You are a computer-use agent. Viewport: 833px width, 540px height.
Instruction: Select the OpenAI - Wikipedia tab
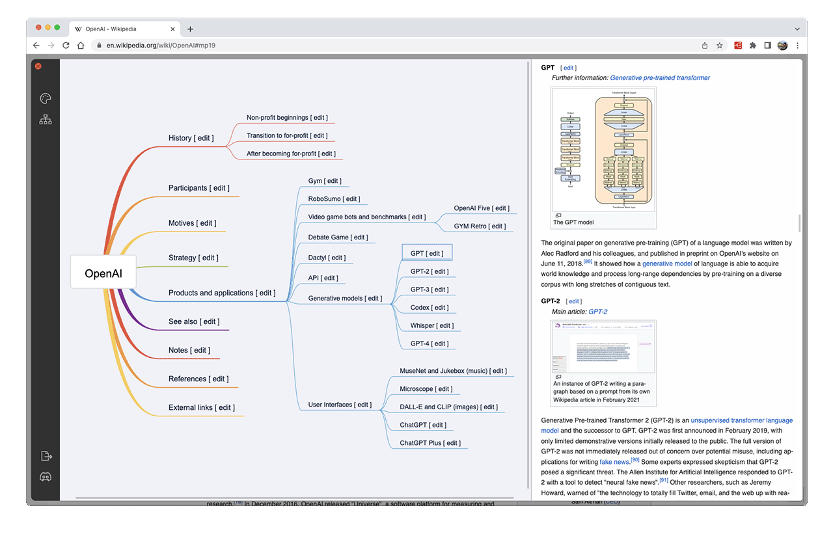[x=124, y=29]
